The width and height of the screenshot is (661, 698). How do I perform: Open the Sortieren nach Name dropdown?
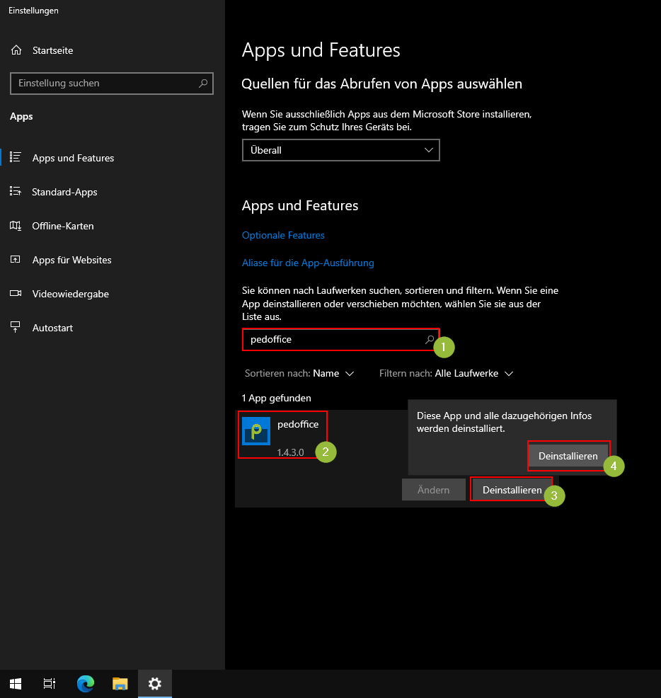(x=333, y=373)
